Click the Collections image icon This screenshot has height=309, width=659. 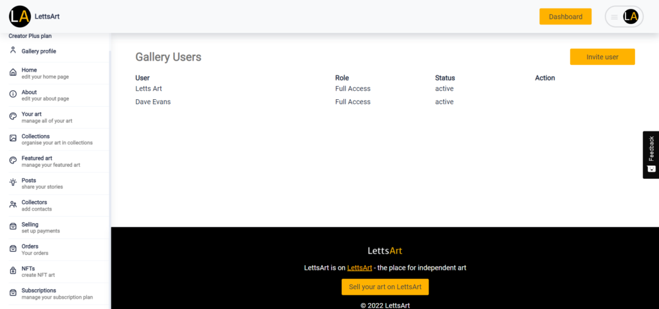point(13,139)
